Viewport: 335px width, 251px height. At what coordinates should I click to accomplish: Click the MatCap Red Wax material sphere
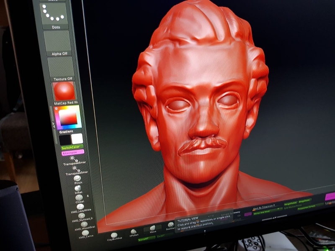tap(64, 92)
